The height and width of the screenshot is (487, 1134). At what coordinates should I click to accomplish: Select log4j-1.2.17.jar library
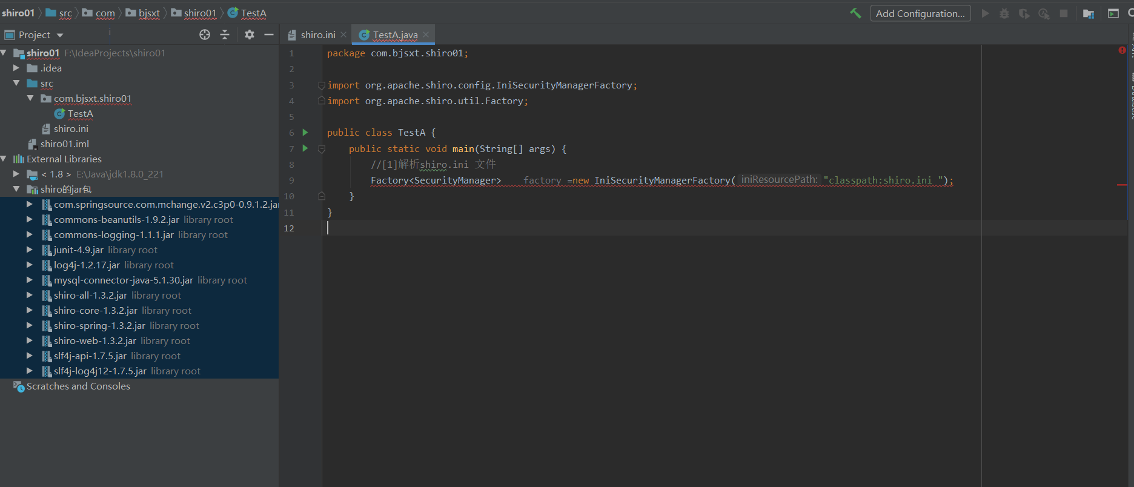87,265
